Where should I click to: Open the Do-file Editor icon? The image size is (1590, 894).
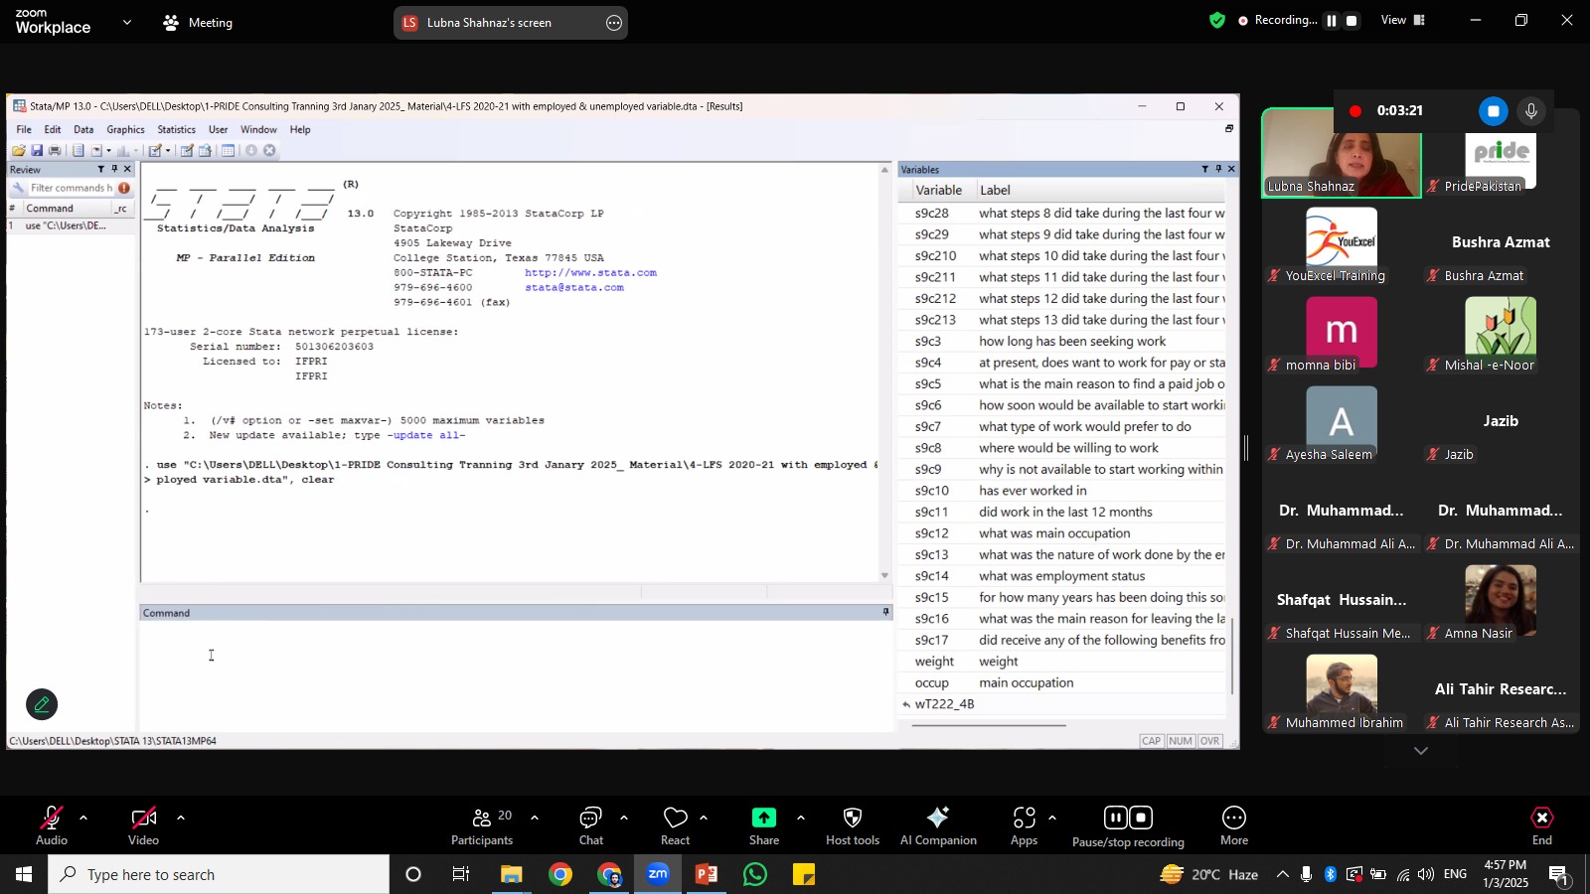[155, 151]
